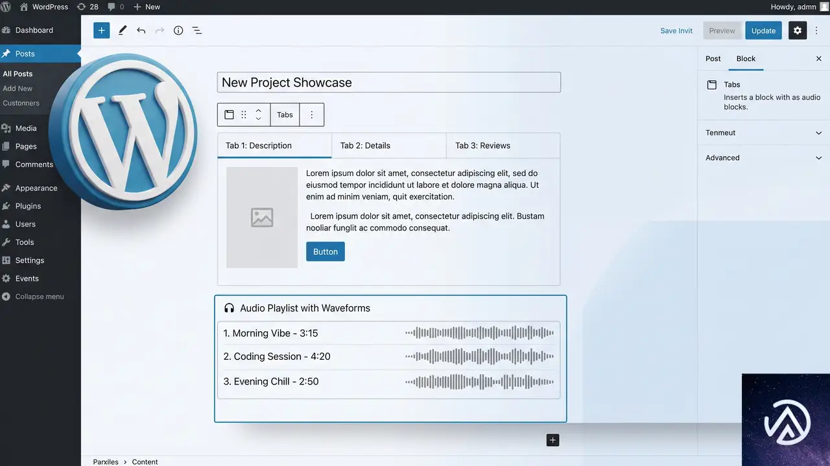Open the Add New submenu link
The width and height of the screenshot is (830, 466).
tap(18, 89)
